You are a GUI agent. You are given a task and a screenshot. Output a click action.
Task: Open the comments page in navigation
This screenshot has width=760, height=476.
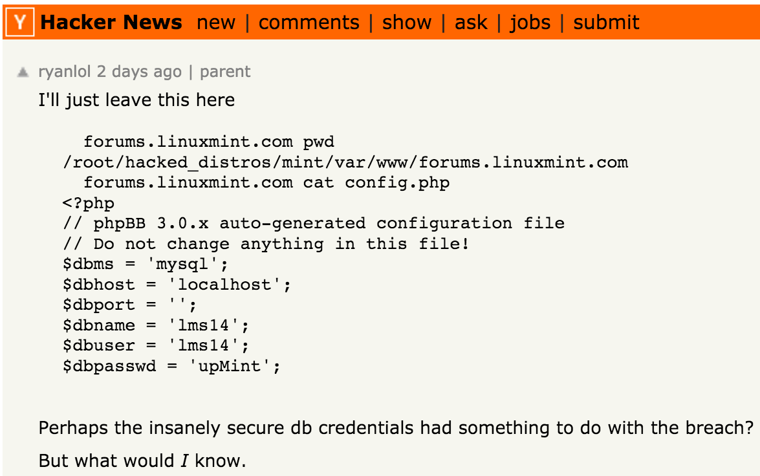click(309, 22)
